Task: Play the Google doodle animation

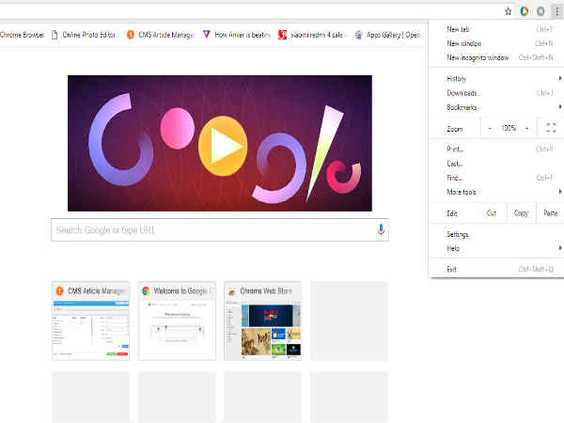Action: [223, 146]
